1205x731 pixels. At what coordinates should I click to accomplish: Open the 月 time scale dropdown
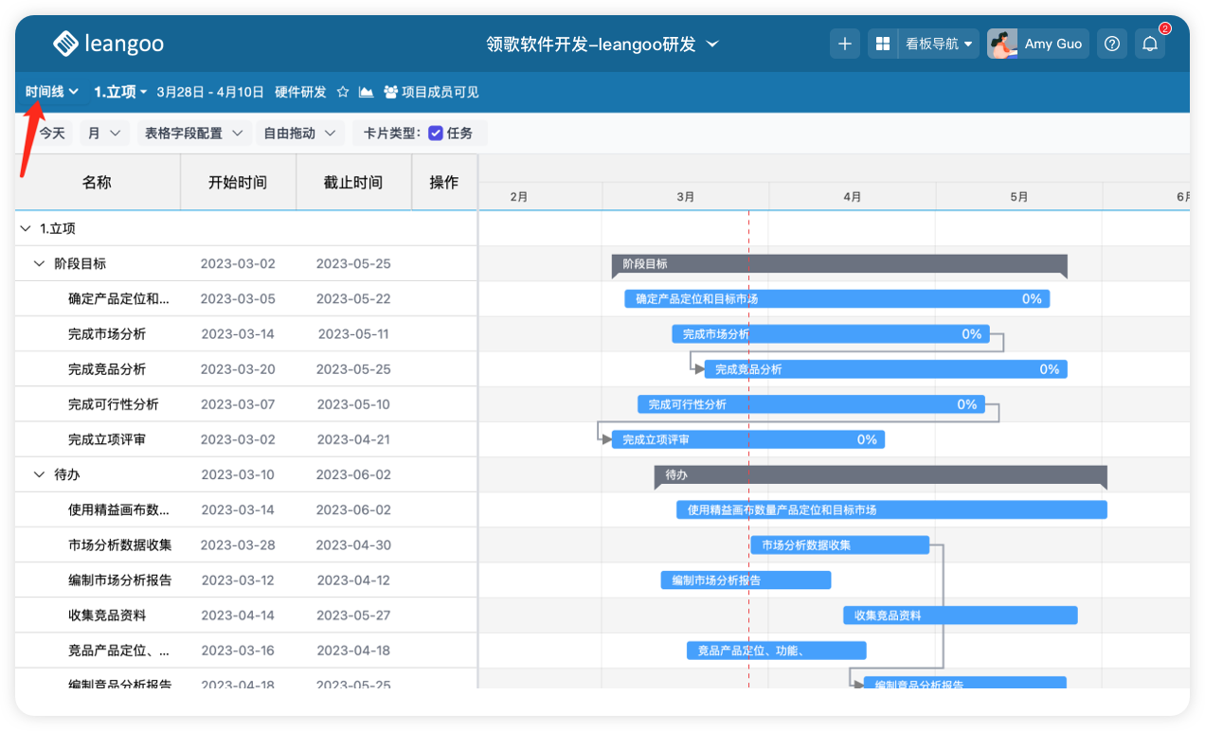point(104,134)
